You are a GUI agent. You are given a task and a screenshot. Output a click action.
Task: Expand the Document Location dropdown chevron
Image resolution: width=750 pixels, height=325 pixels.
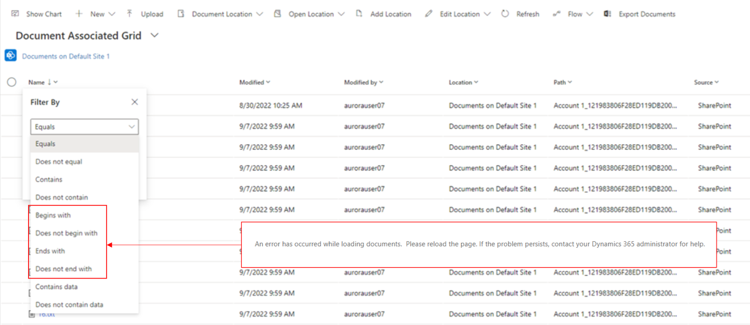coord(259,14)
